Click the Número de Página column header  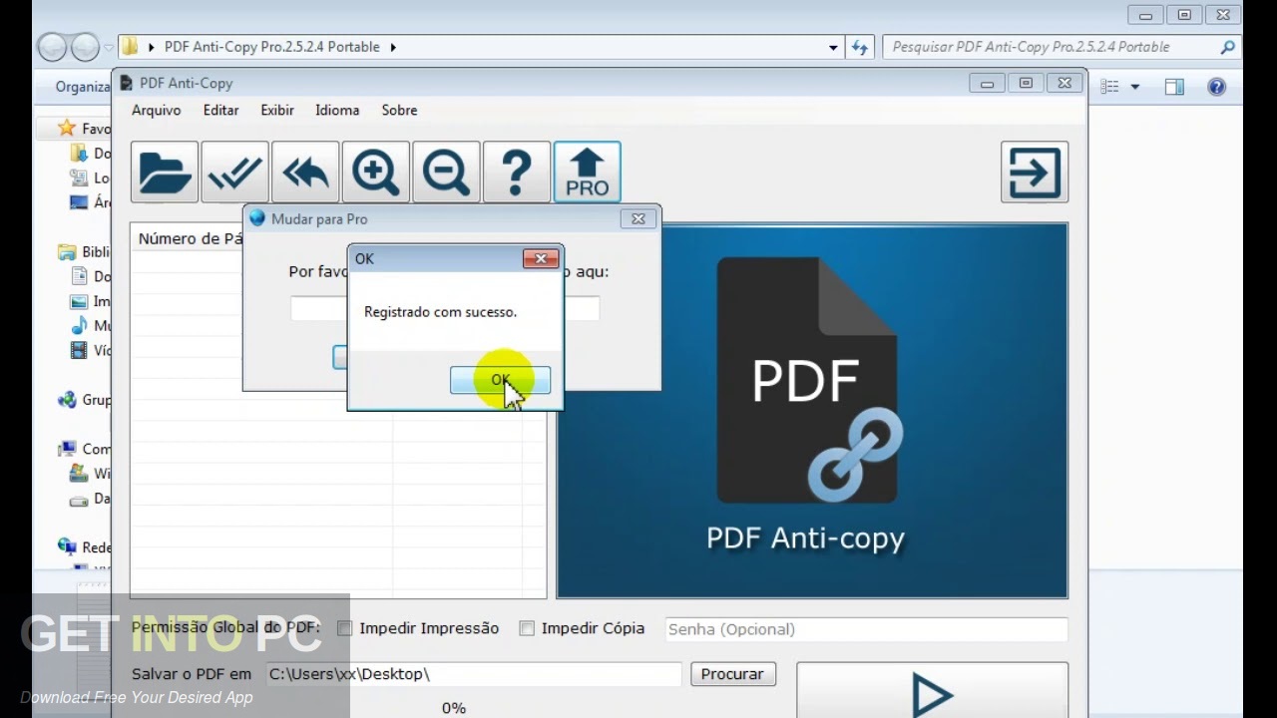pyautogui.click(x=189, y=238)
